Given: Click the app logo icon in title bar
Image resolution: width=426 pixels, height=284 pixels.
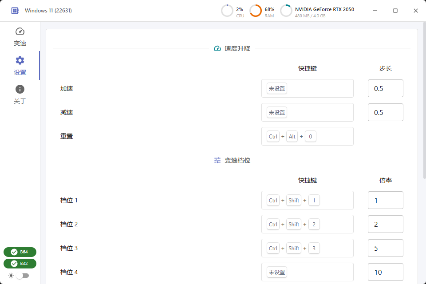Looking at the screenshot, I should (x=15, y=11).
